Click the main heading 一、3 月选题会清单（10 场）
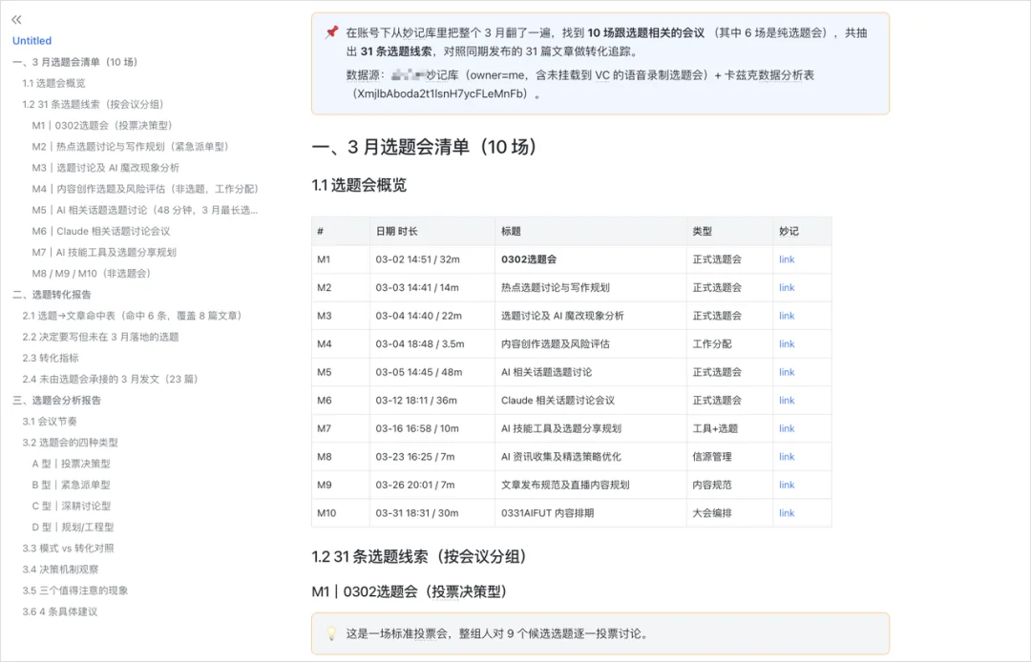Viewport: 1031px width, 662px height. pyautogui.click(x=426, y=147)
